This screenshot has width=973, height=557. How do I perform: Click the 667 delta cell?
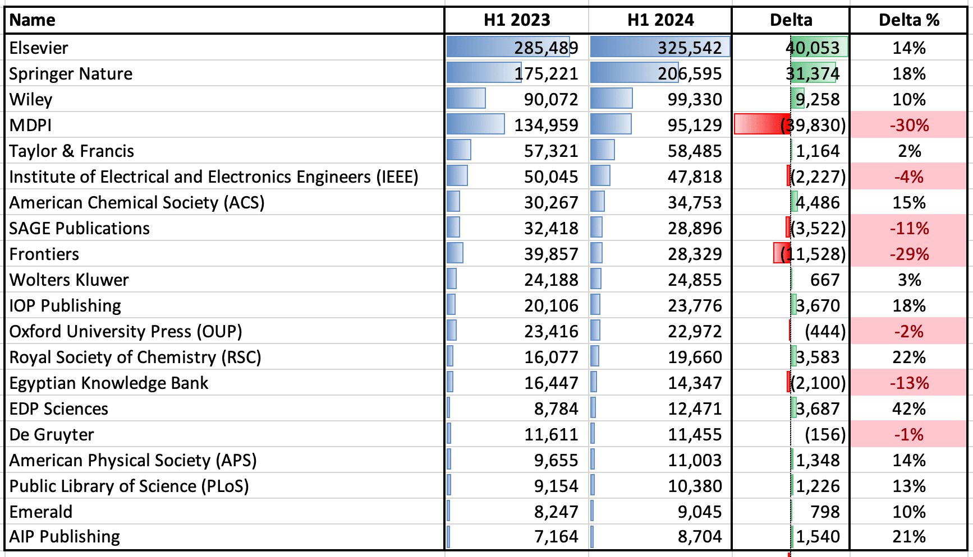point(791,280)
